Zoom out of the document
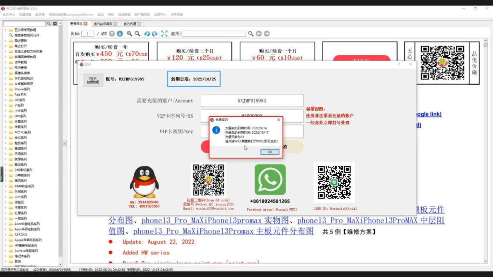Screen dimensions: 493x277 (x=137, y=34)
